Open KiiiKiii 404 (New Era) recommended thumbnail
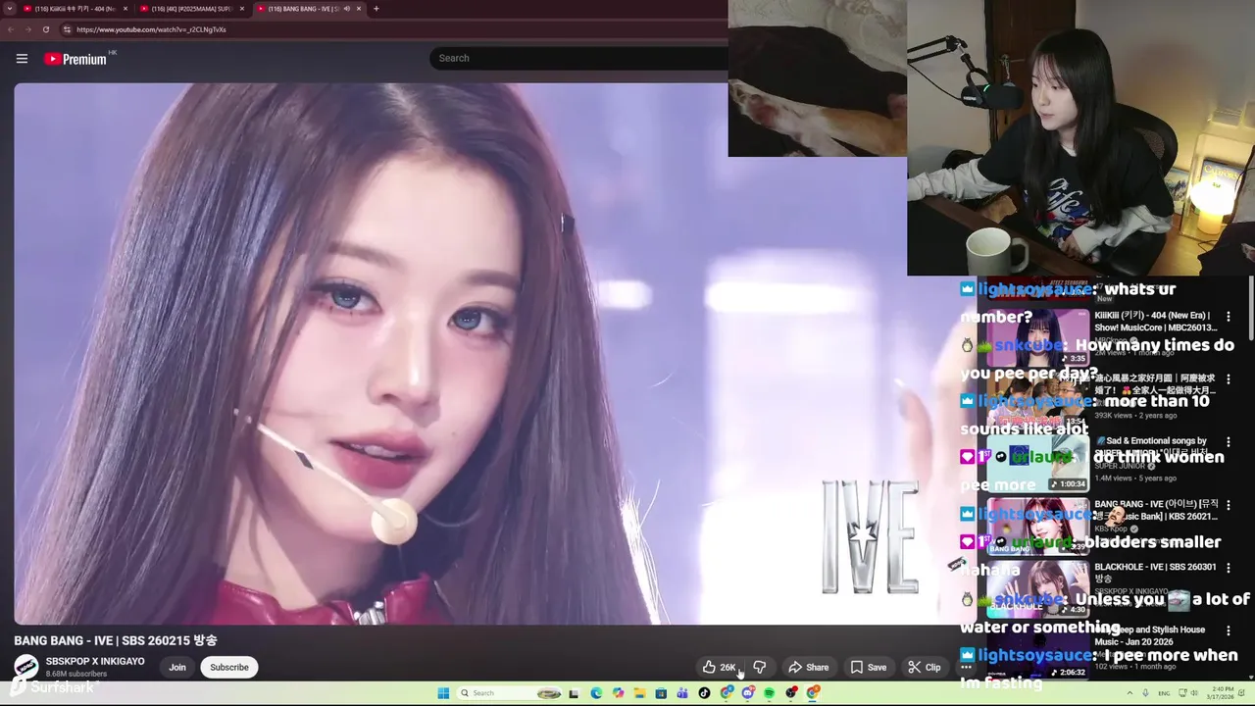 point(1037,338)
